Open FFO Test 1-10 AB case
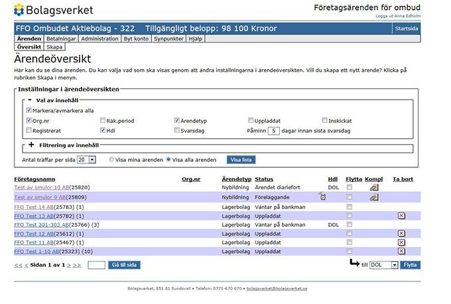The image size is (451, 304). point(36,252)
